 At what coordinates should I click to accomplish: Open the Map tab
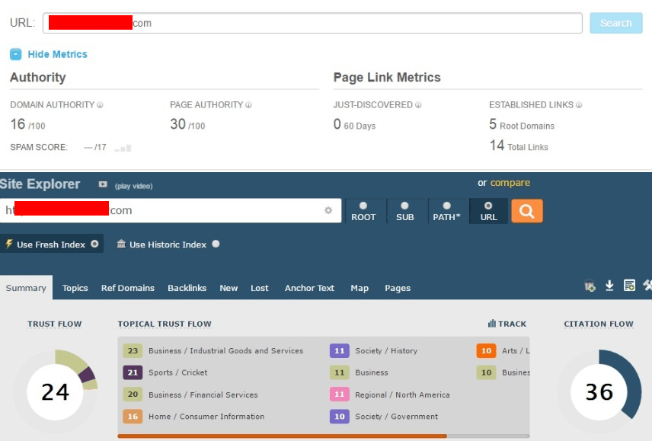[x=360, y=288]
